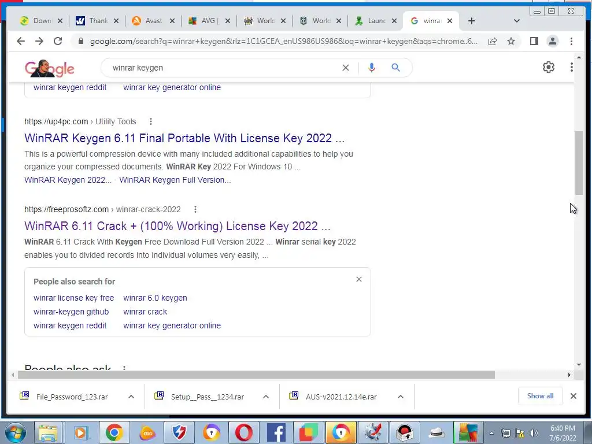Open Opera from the taskbar
The height and width of the screenshot is (444, 592).
pyautogui.click(x=243, y=433)
